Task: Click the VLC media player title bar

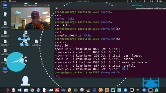Action: point(31,5)
